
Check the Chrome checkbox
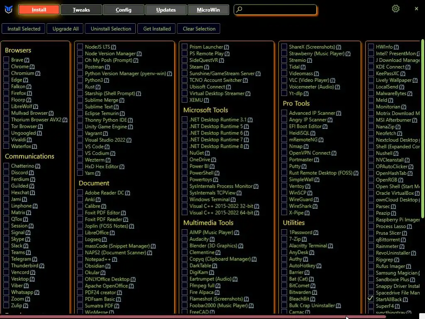(6, 66)
